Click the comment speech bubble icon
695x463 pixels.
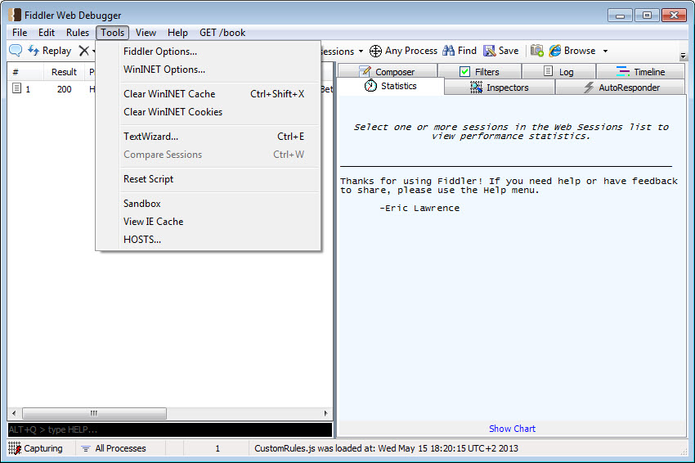coord(16,51)
